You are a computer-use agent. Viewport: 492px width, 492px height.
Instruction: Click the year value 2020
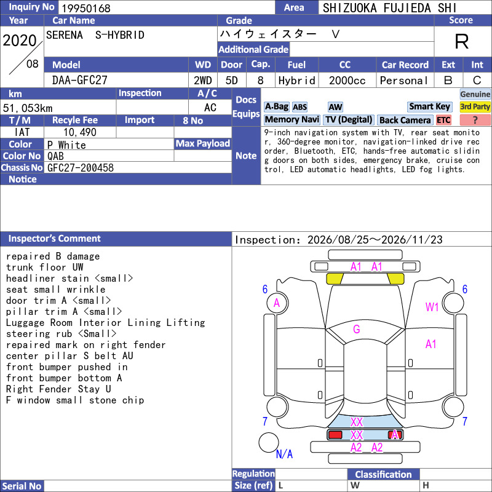(x=20, y=41)
